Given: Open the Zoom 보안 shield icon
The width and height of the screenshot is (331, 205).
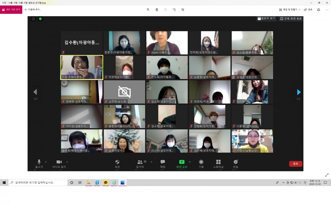Looking at the screenshot, I should 117,162.
